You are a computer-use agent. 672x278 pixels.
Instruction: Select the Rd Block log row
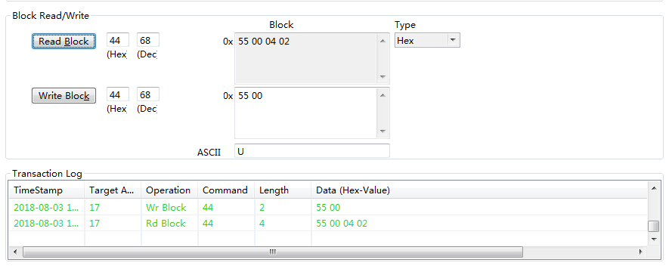point(328,223)
